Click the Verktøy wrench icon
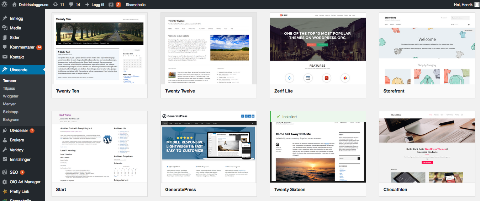The height and width of the screenshot is (201, 480). [5, 150]
